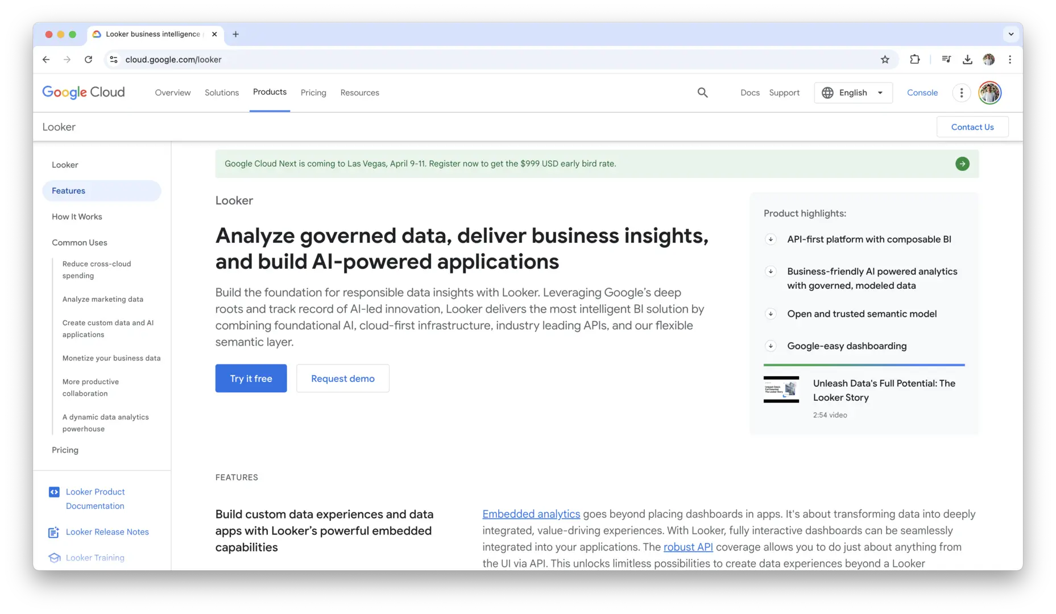
Task: Close the Looker business intelligence tab
Action: click(x=214, y=34)
